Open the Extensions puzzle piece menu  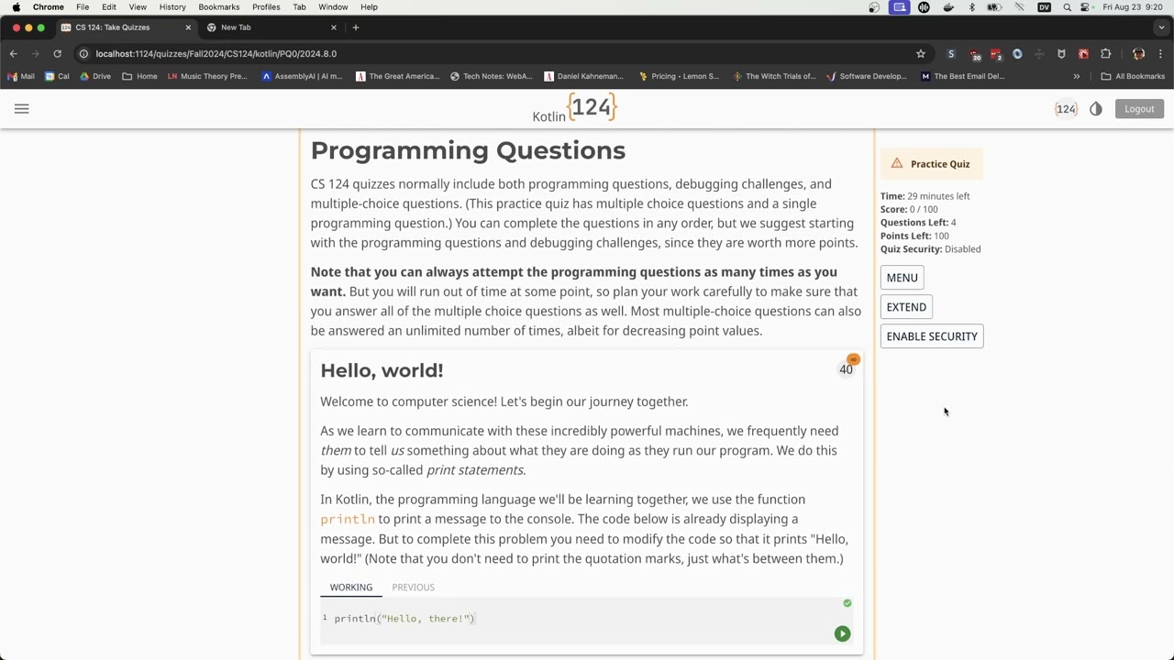[x=1105, y=54]
